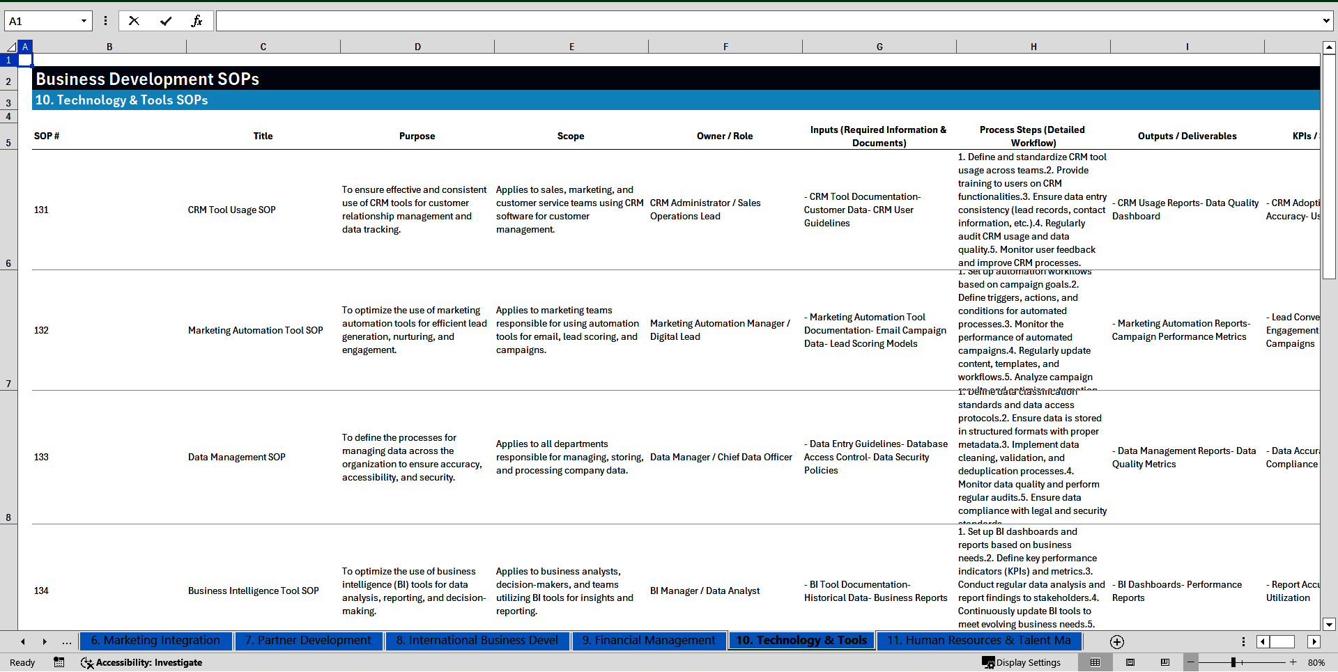This screenshot has width=1338, height=672.
Task: Click the Select All triangle corner
Action: (11, 47)
